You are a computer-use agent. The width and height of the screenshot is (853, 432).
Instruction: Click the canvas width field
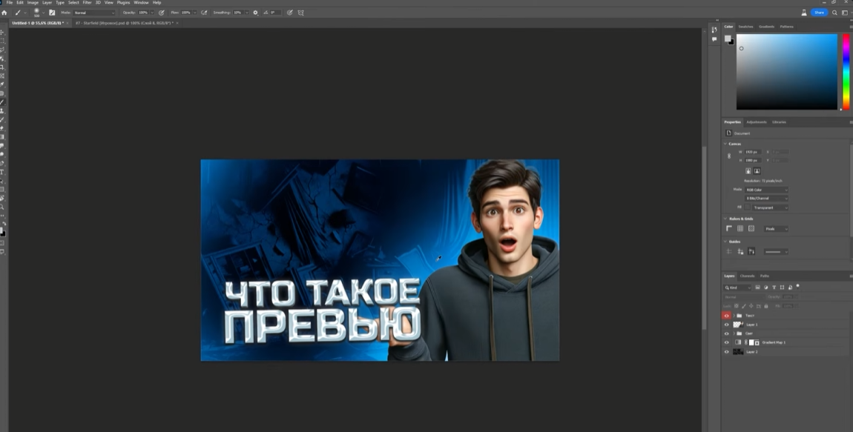coord(752,152)
